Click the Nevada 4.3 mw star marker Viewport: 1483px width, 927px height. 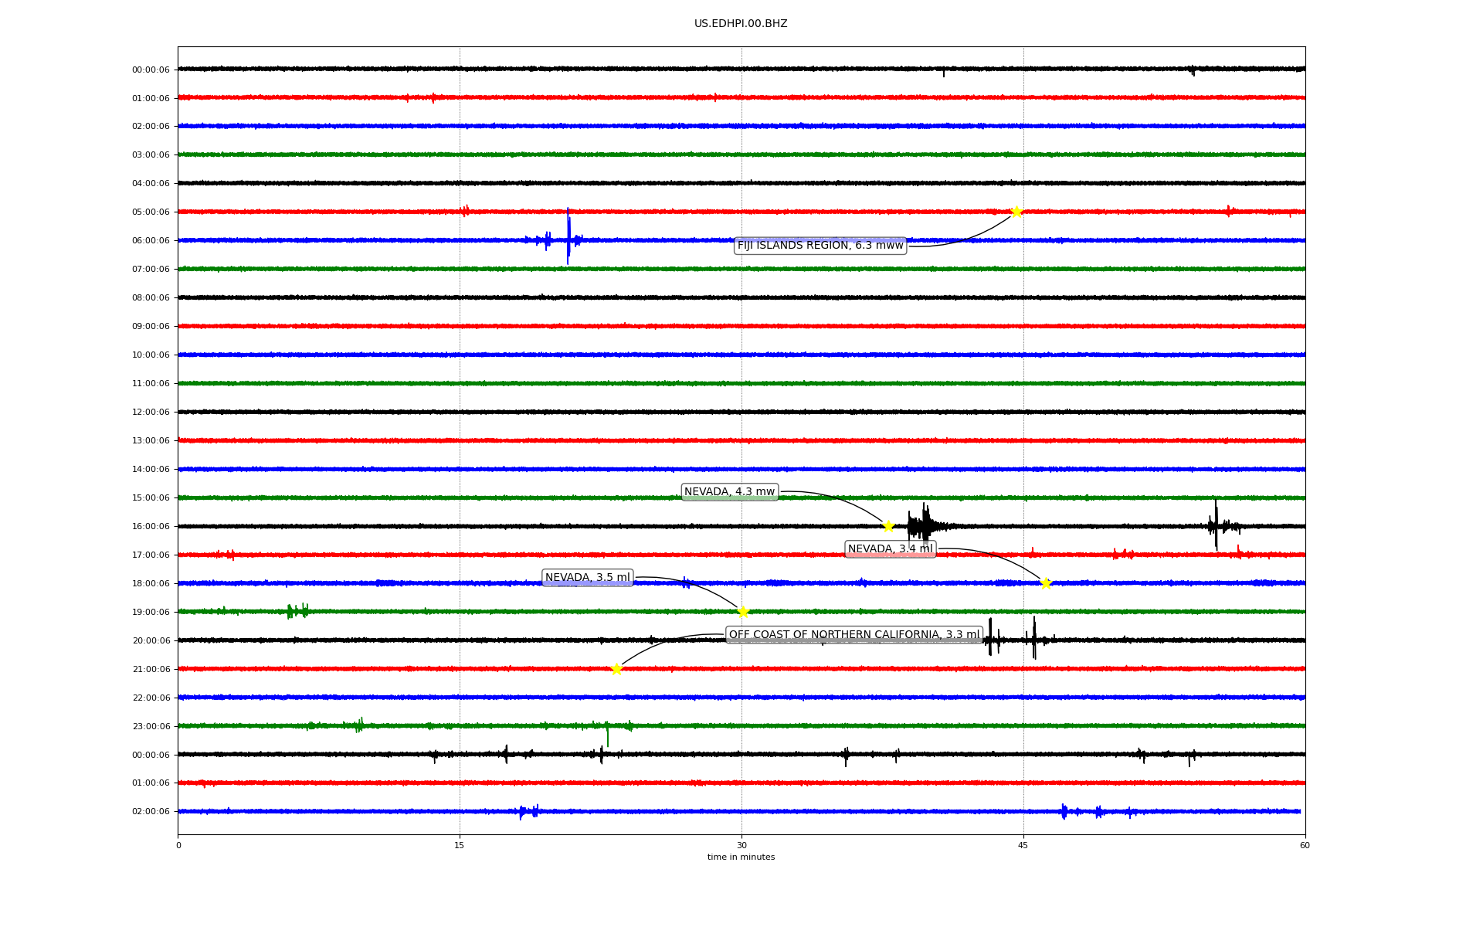(x=888, y=526)
